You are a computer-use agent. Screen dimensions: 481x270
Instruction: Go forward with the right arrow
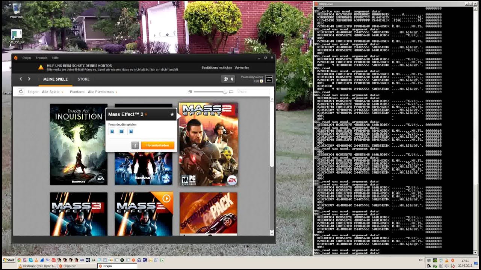[x=29, y=79]
